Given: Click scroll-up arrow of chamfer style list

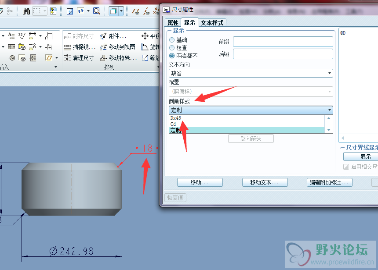Looking at the screenshot, I should pyautogui.click(x=329, y=118).
